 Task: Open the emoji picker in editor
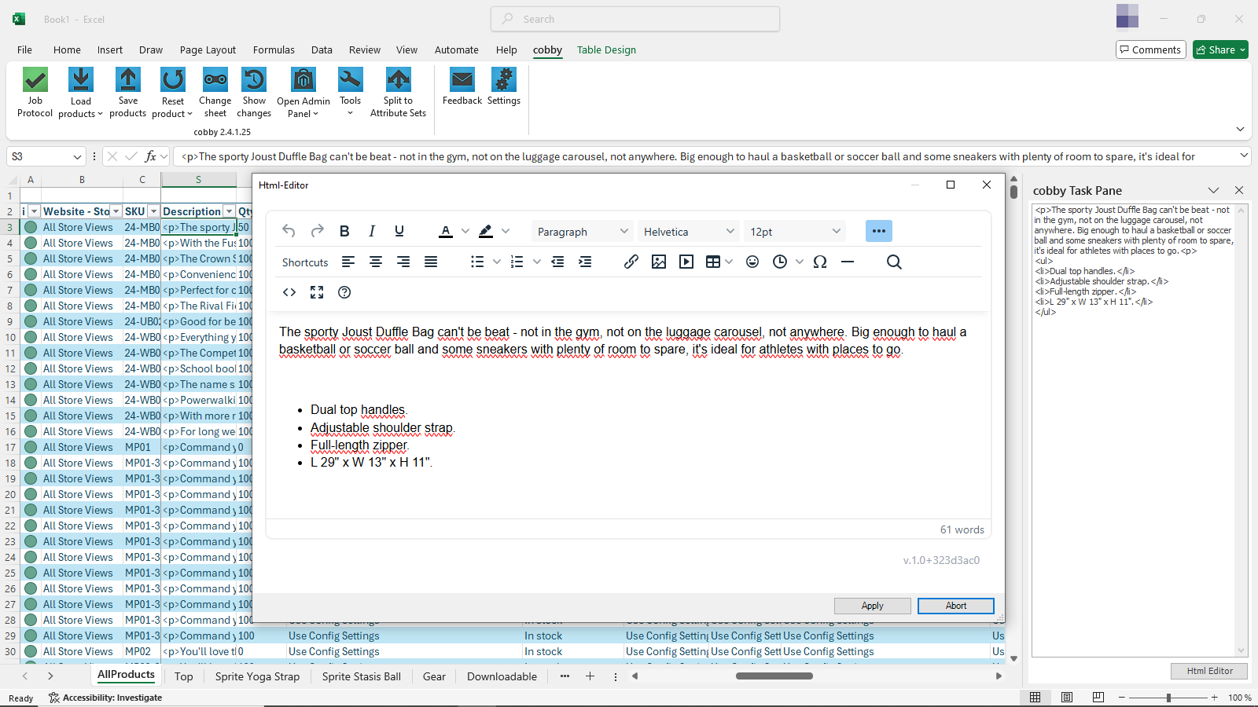[x=752, y=262]
